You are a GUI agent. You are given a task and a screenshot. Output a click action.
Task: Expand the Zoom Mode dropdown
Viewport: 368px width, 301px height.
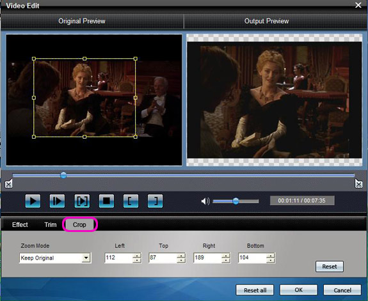coord(86,258)
